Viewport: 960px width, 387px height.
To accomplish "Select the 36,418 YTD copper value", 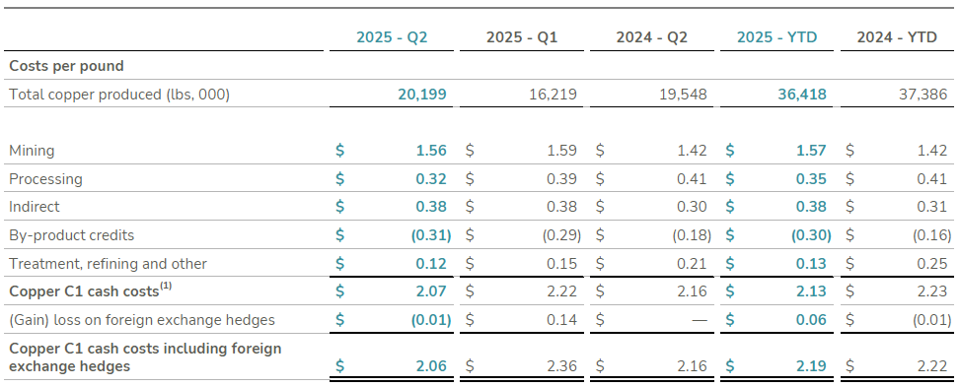I will tap(801, 95).
